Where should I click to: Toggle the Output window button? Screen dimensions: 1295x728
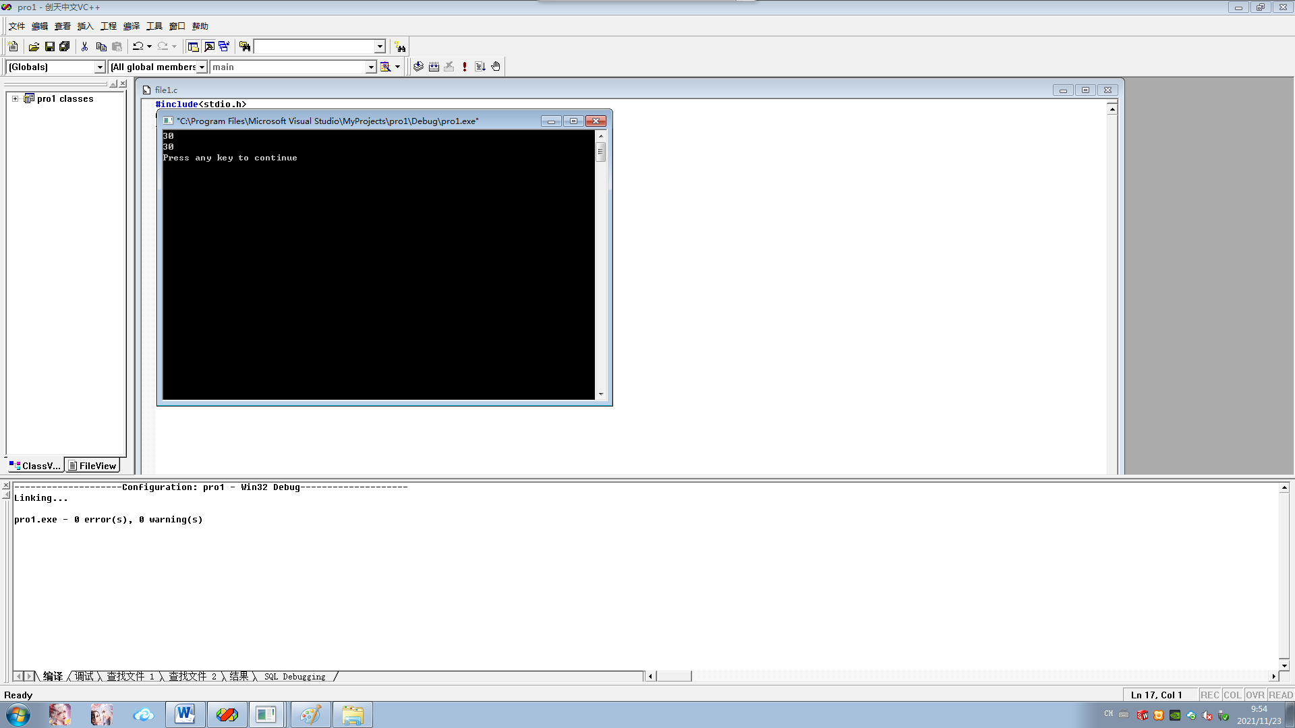[x=209, y=47]
